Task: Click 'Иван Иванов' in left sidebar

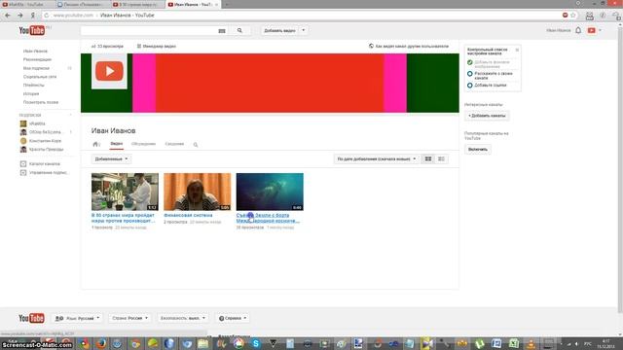Action: tap(35, 52)
